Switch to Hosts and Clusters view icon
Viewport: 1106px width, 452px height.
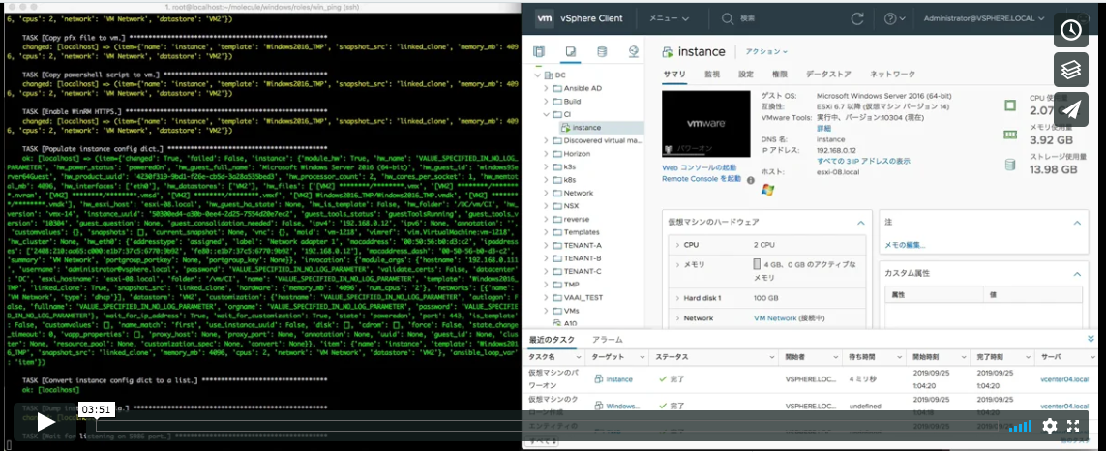tap(539, 51)
